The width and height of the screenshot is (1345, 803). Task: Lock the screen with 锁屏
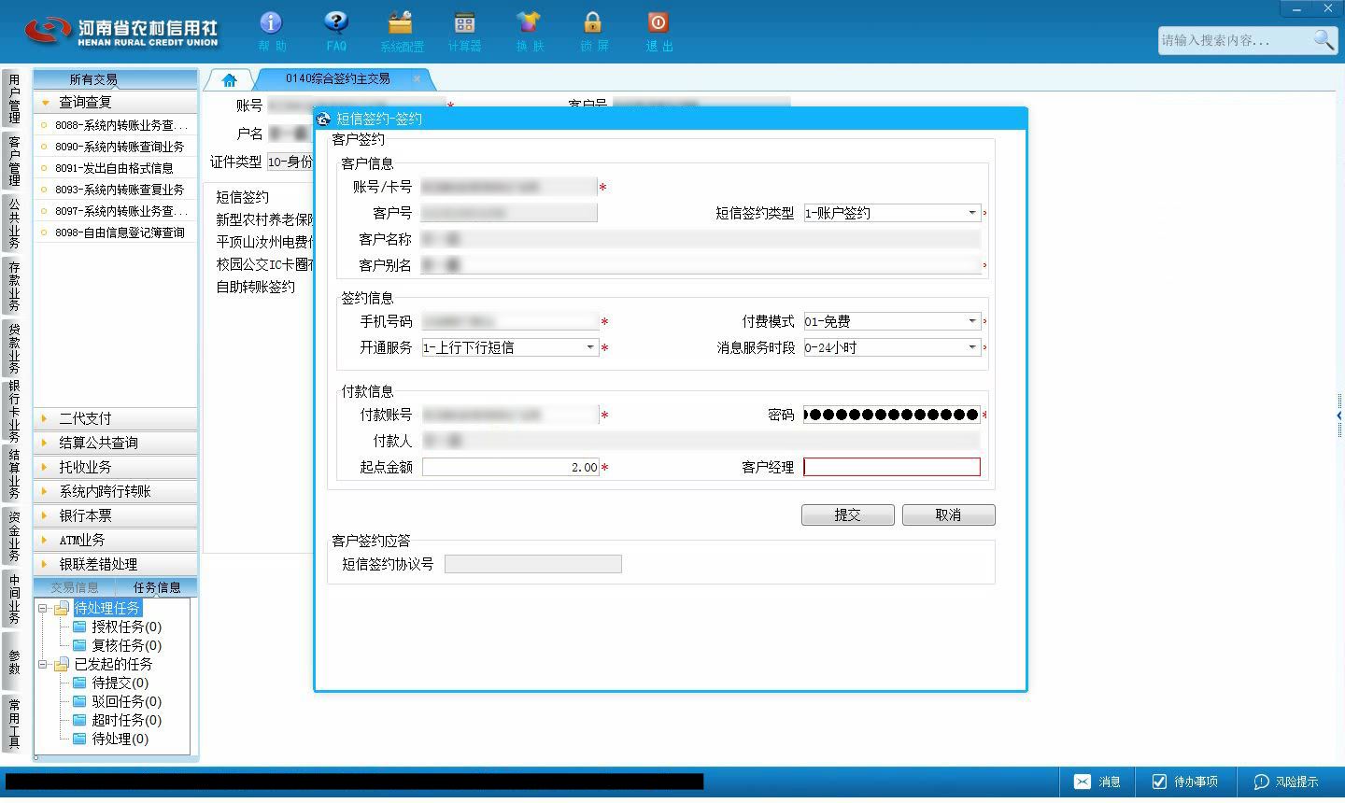coord(593,31)
